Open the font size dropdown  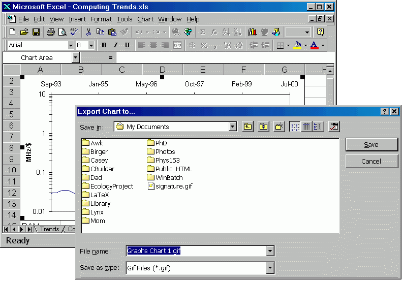pos(91,46)
